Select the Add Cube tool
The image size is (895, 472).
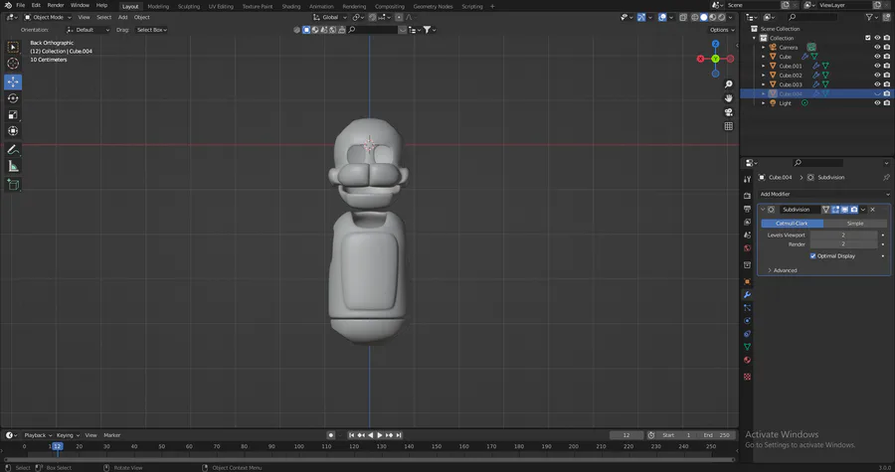point(13,185)
